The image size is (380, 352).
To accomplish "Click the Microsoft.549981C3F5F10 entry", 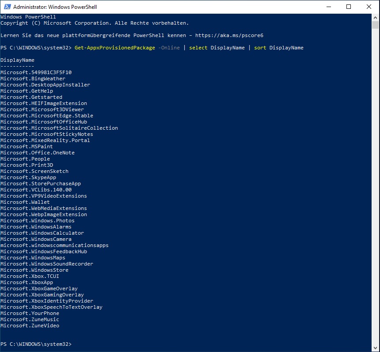I will (x=36, y=72).
